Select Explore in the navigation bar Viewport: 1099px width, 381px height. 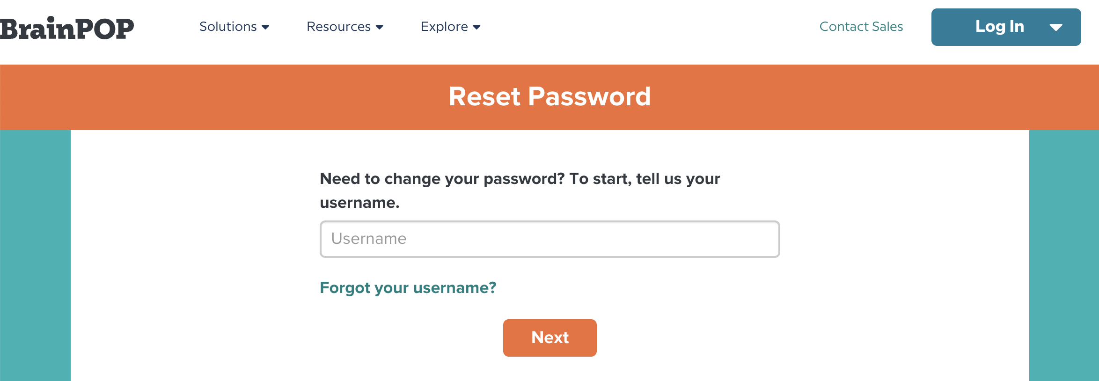444,27
